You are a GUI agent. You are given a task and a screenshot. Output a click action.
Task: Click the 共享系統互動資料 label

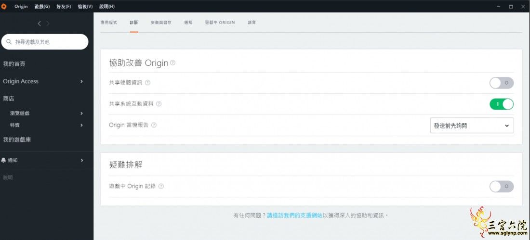(x=131, y=104)
